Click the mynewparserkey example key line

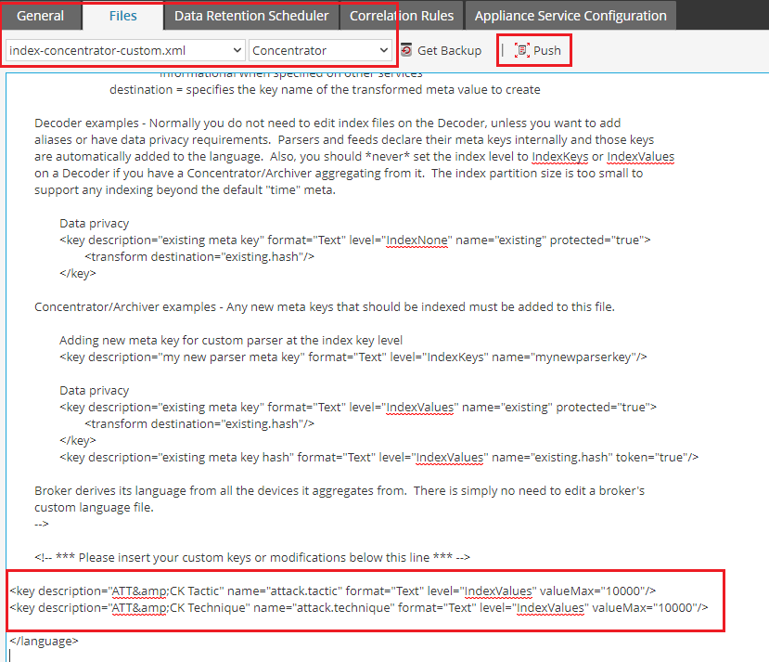(352, 357)
